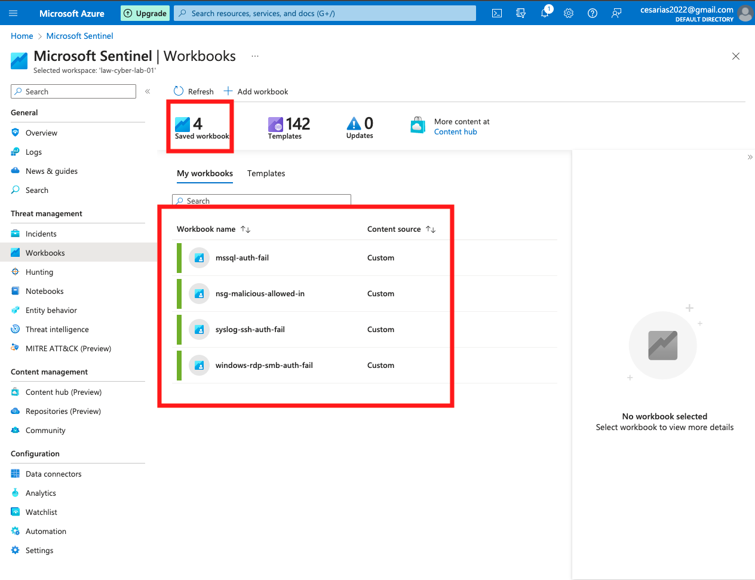Open the Help question mark icon

pos(593,13)
